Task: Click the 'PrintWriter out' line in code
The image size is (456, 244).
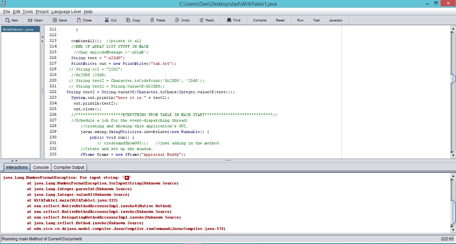Action: pos(123,64)
